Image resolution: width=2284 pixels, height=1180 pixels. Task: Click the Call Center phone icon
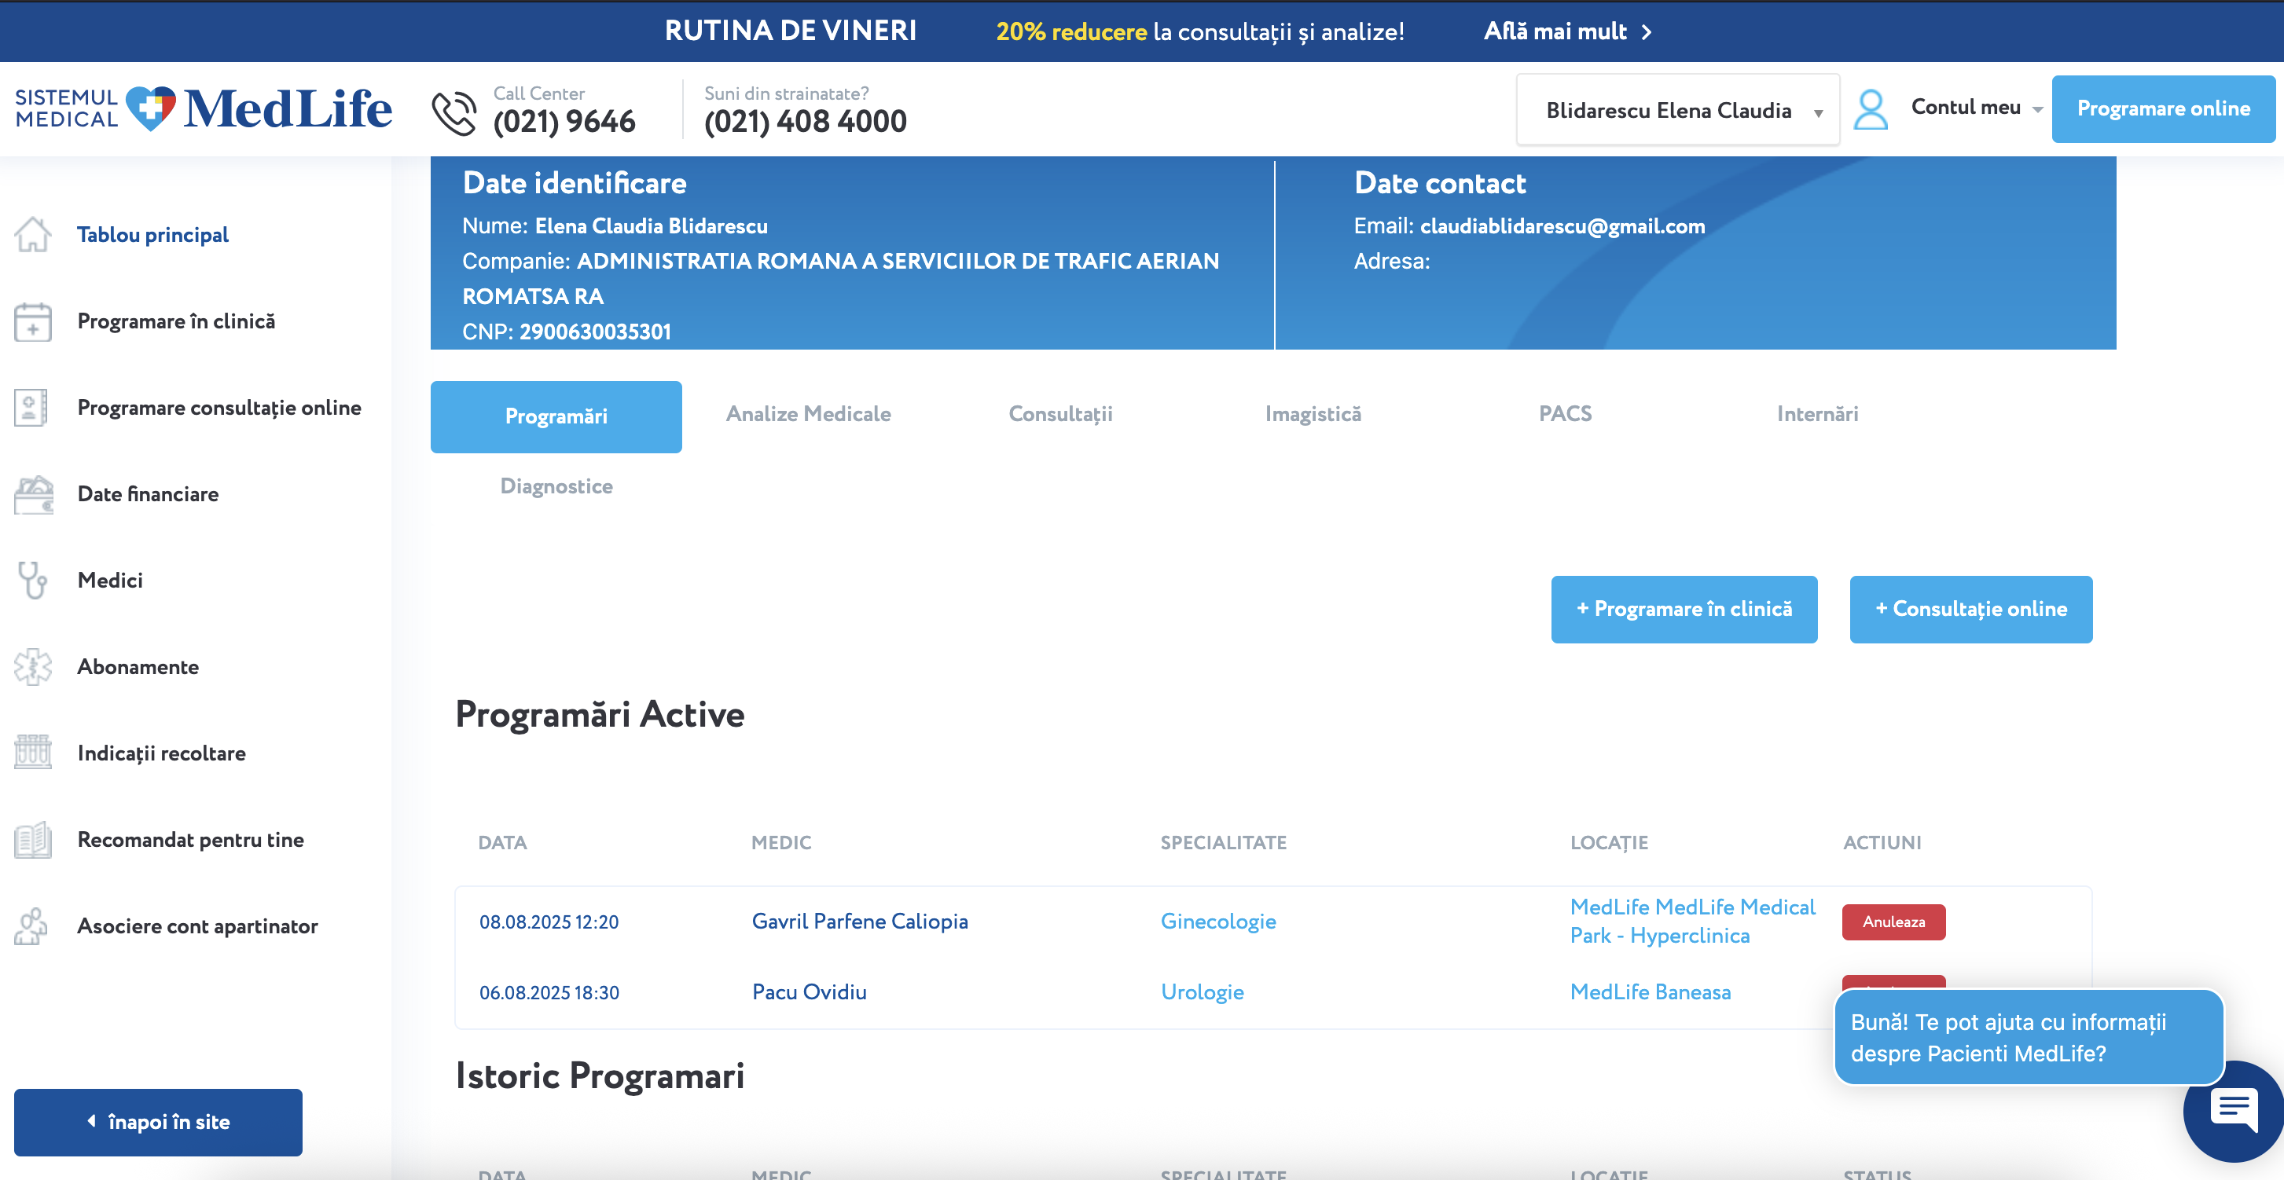tap(454, 113)
